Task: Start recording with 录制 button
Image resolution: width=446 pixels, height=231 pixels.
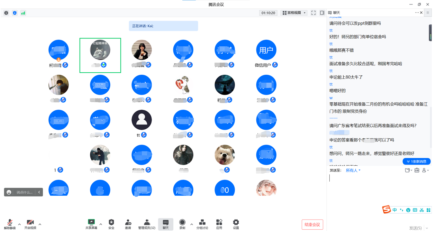Action: [182, 224]
